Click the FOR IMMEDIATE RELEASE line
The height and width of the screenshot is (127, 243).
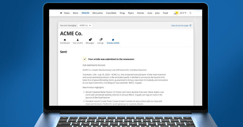(94, 65)
